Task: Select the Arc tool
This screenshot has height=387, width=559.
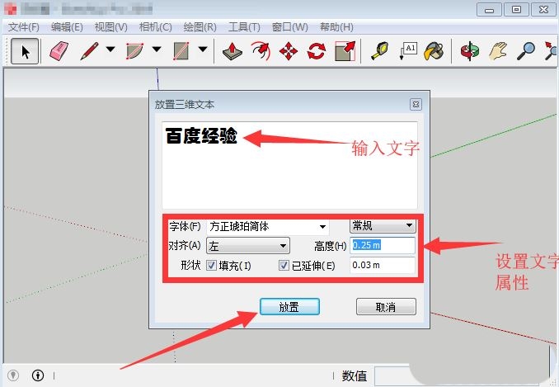Action: pos(134,51)
